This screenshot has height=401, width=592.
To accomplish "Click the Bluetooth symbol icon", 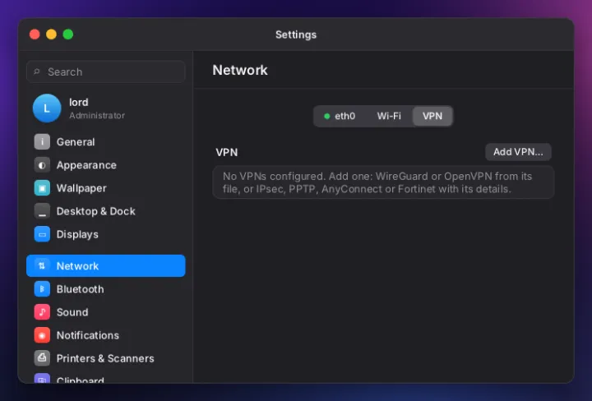I will 42,289.
